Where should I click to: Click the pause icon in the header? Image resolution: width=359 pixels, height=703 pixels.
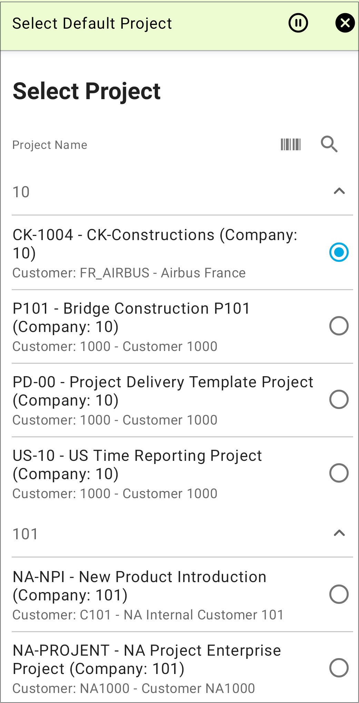[298, 23]
